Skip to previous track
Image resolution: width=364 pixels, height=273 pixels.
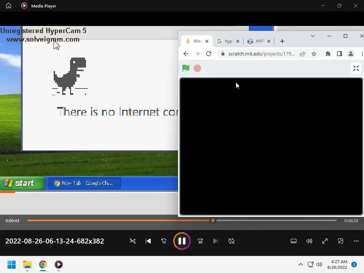(148, 241)
